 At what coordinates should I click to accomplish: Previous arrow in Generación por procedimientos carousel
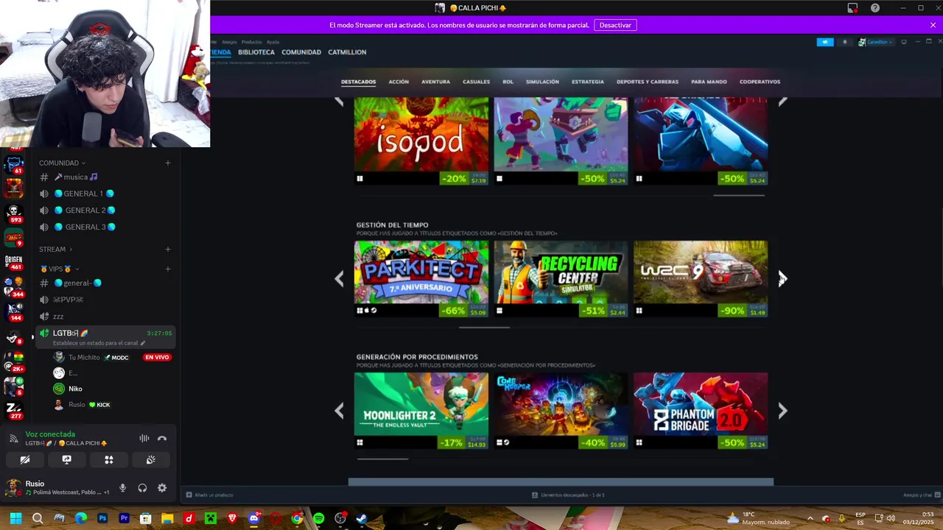[339, 411]
